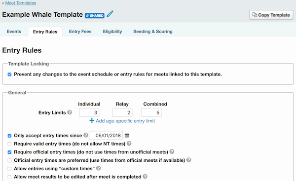
Task: Open the calendar date picker icon
Action: coord(127,135)
